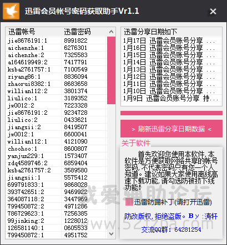Select account row ksba2761757:2
227x245 pixels.
point(57,170)
